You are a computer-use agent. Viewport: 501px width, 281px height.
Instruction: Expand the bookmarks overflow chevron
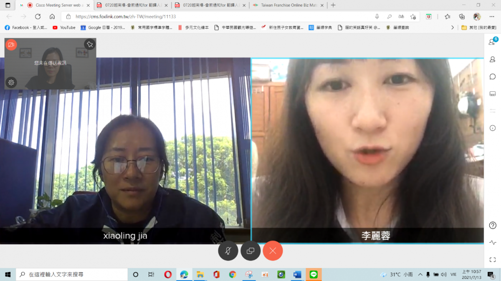coord(453,27)
